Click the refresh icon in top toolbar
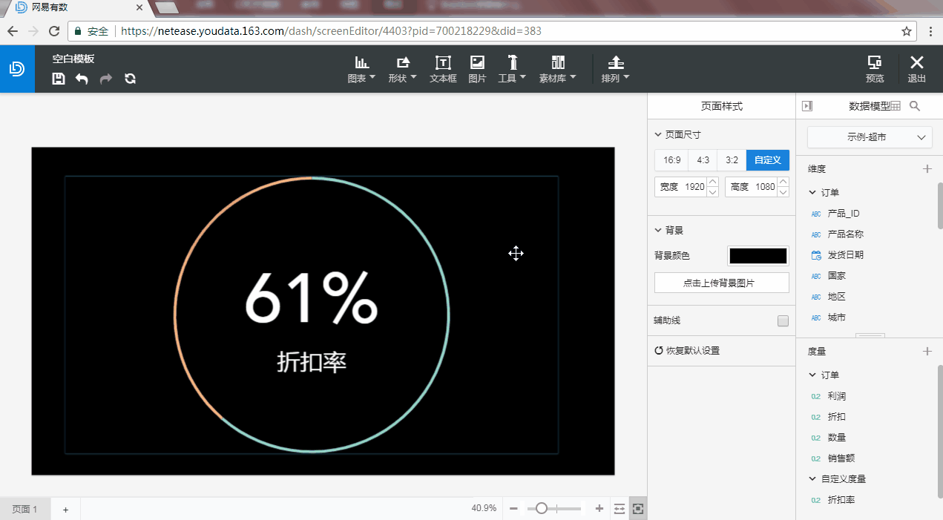Screen dimensions: 943x520 click(x=130, y=79)
